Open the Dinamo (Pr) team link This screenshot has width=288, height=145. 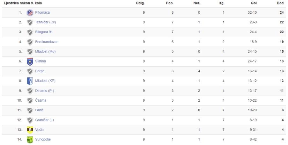(45, 91)
